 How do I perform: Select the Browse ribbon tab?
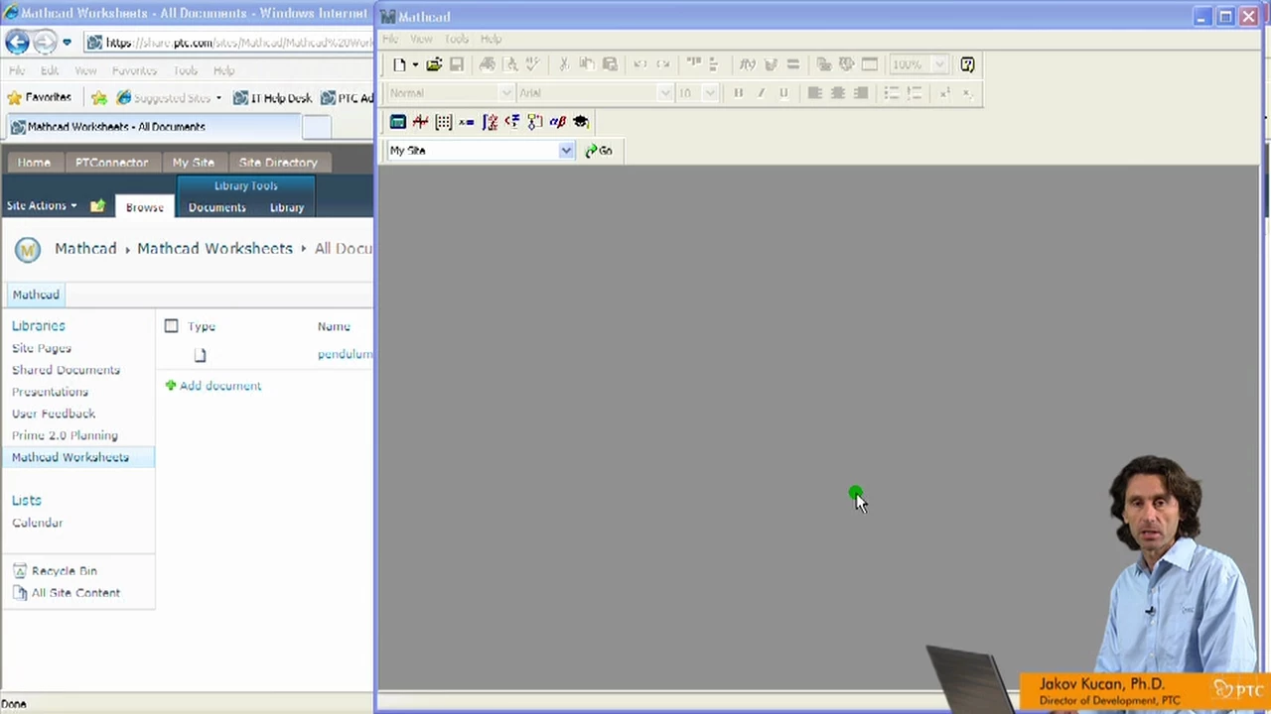[144, 207]
